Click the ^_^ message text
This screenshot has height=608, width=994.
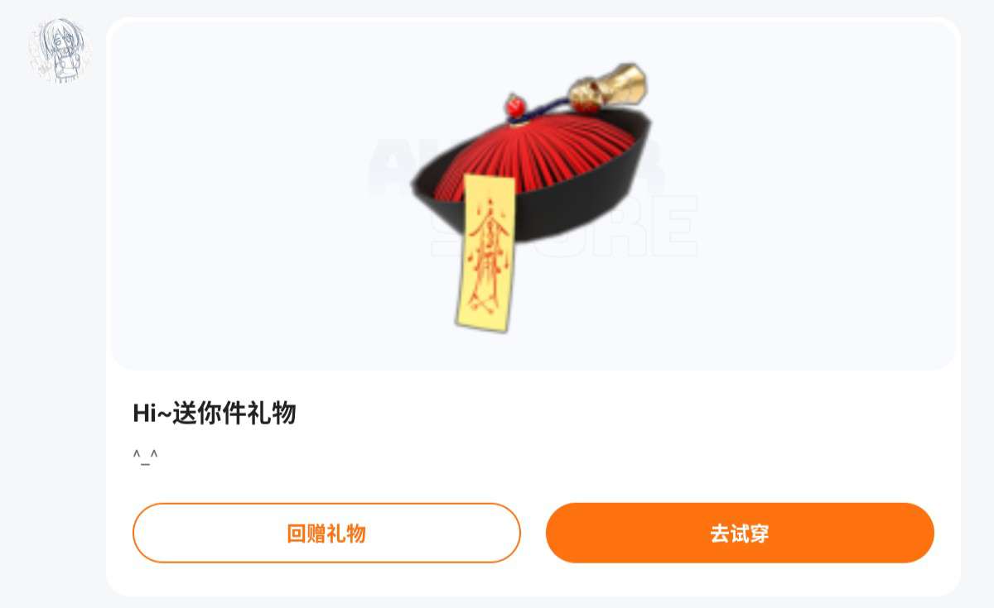tap(145, 456)
